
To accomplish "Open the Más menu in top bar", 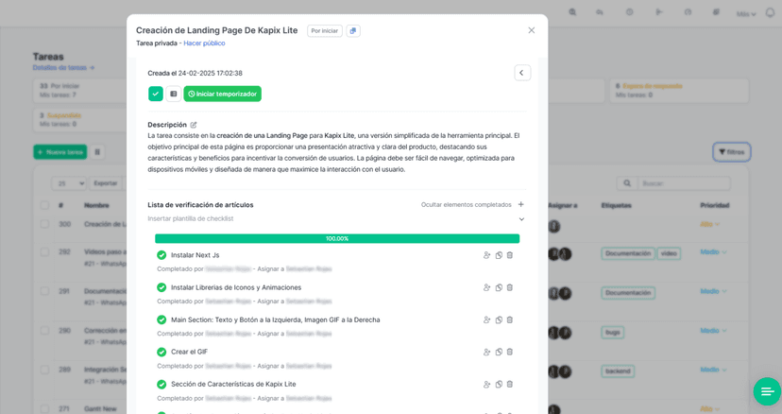I will [746, 14].
